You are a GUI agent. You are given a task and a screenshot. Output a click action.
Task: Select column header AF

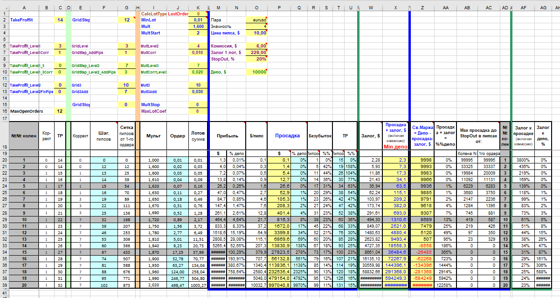tap(523, 7)
